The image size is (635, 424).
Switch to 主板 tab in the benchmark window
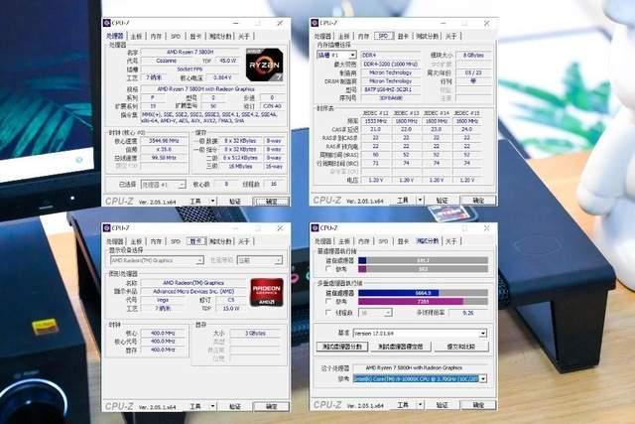click(x=344, y=241)
